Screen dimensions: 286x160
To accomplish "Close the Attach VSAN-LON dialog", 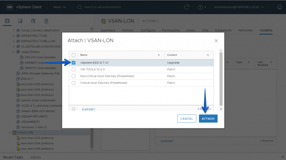I will pos(216,41).
